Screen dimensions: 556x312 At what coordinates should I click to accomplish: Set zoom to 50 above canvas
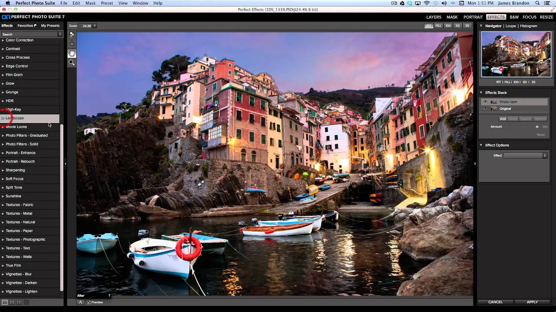[457, 26]
